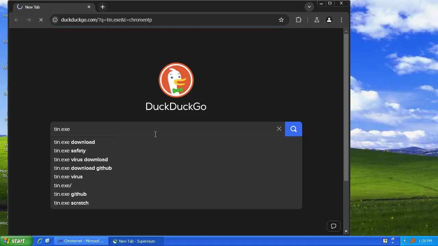Submit search with the blue magnifier button
This screenshot has width=438, height=246.
294,129
